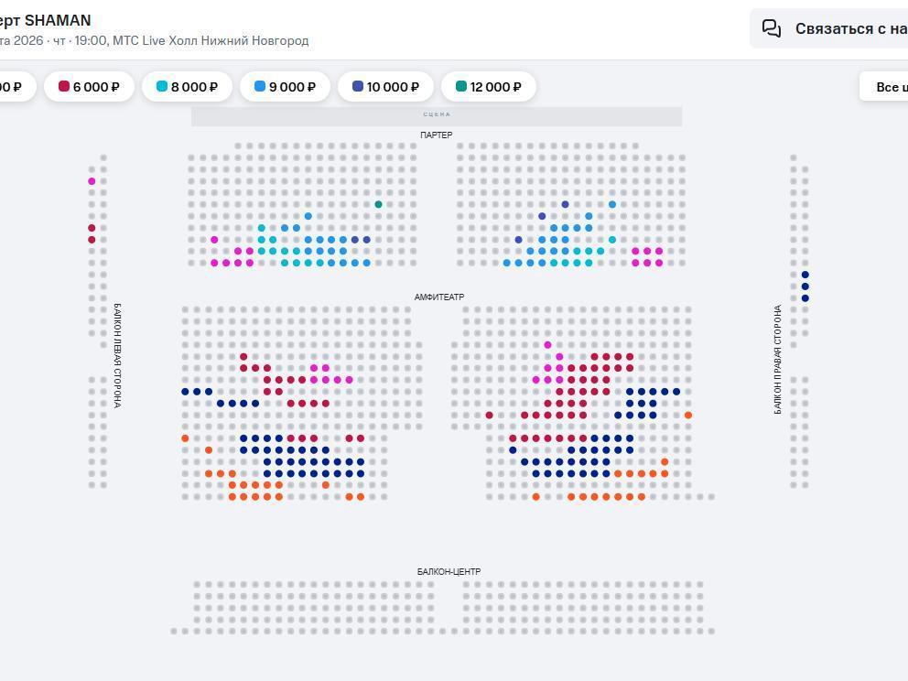Select the topmost indigo seat in right parterre

tap(566, 204)
